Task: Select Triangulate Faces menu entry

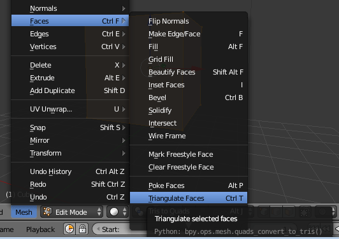Action: point(189,198)
